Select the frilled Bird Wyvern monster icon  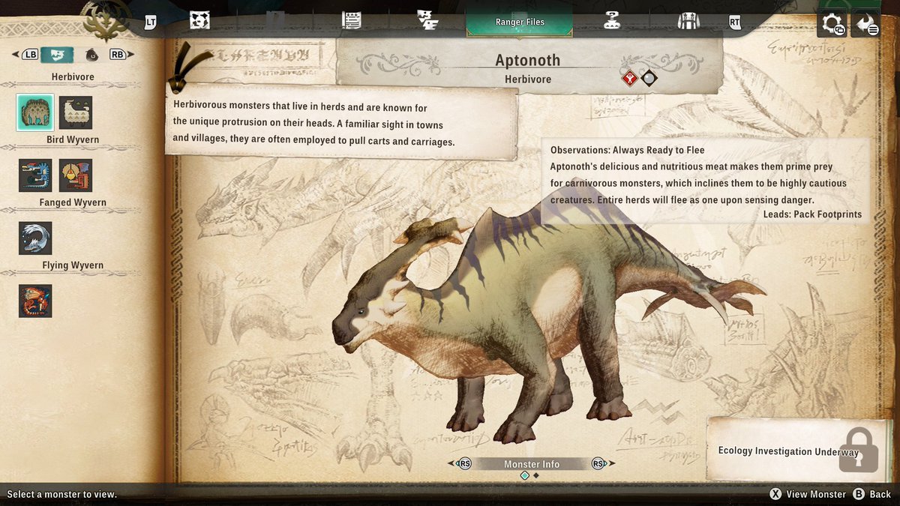point(76,175)
